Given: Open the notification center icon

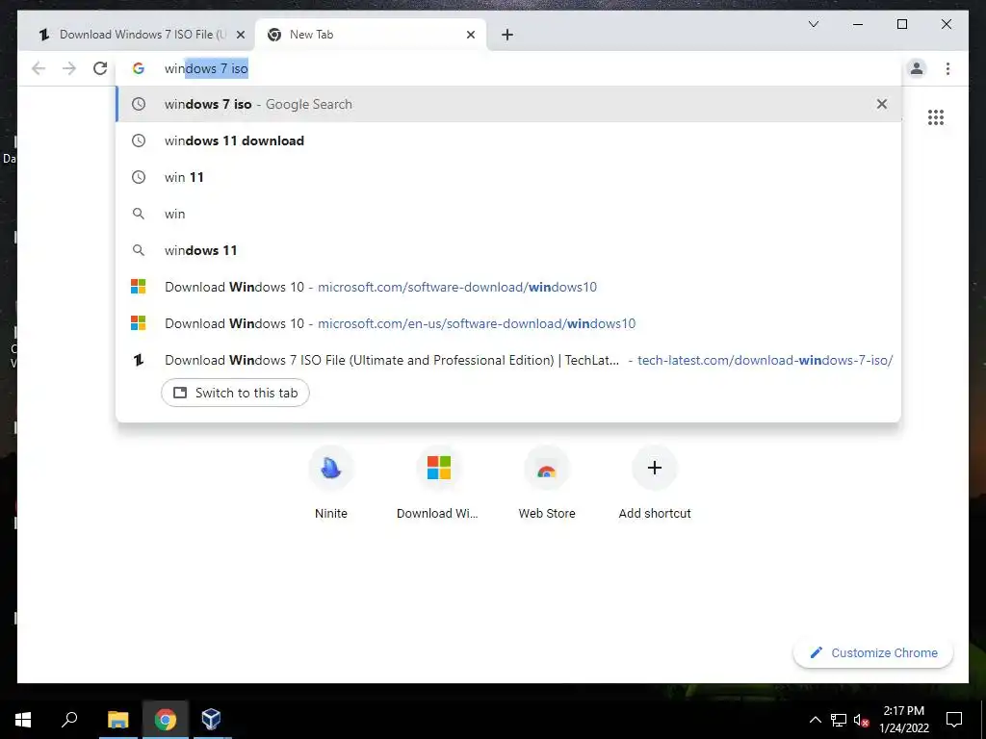Looking at the screenshot, I should pos(954,720).
